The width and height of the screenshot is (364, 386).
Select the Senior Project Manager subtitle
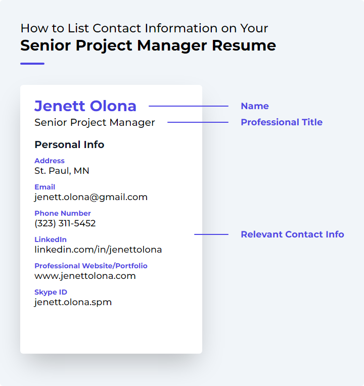coord(95,123)
